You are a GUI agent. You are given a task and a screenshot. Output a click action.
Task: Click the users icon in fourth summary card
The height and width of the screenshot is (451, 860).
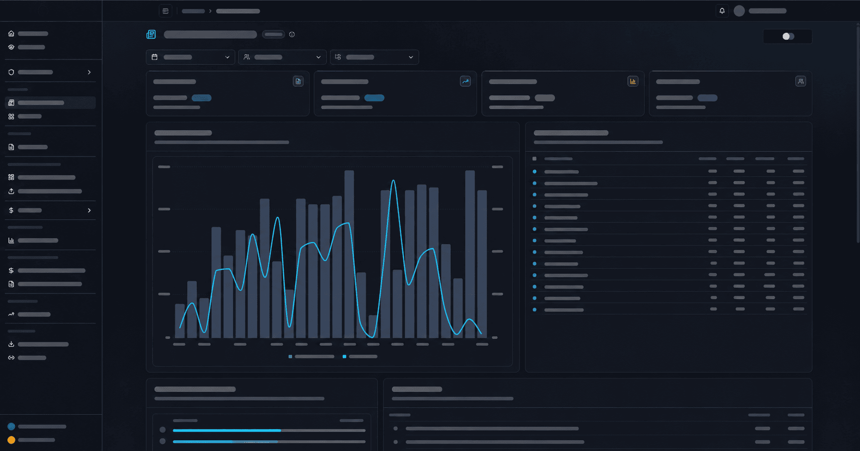pos(800,81)
